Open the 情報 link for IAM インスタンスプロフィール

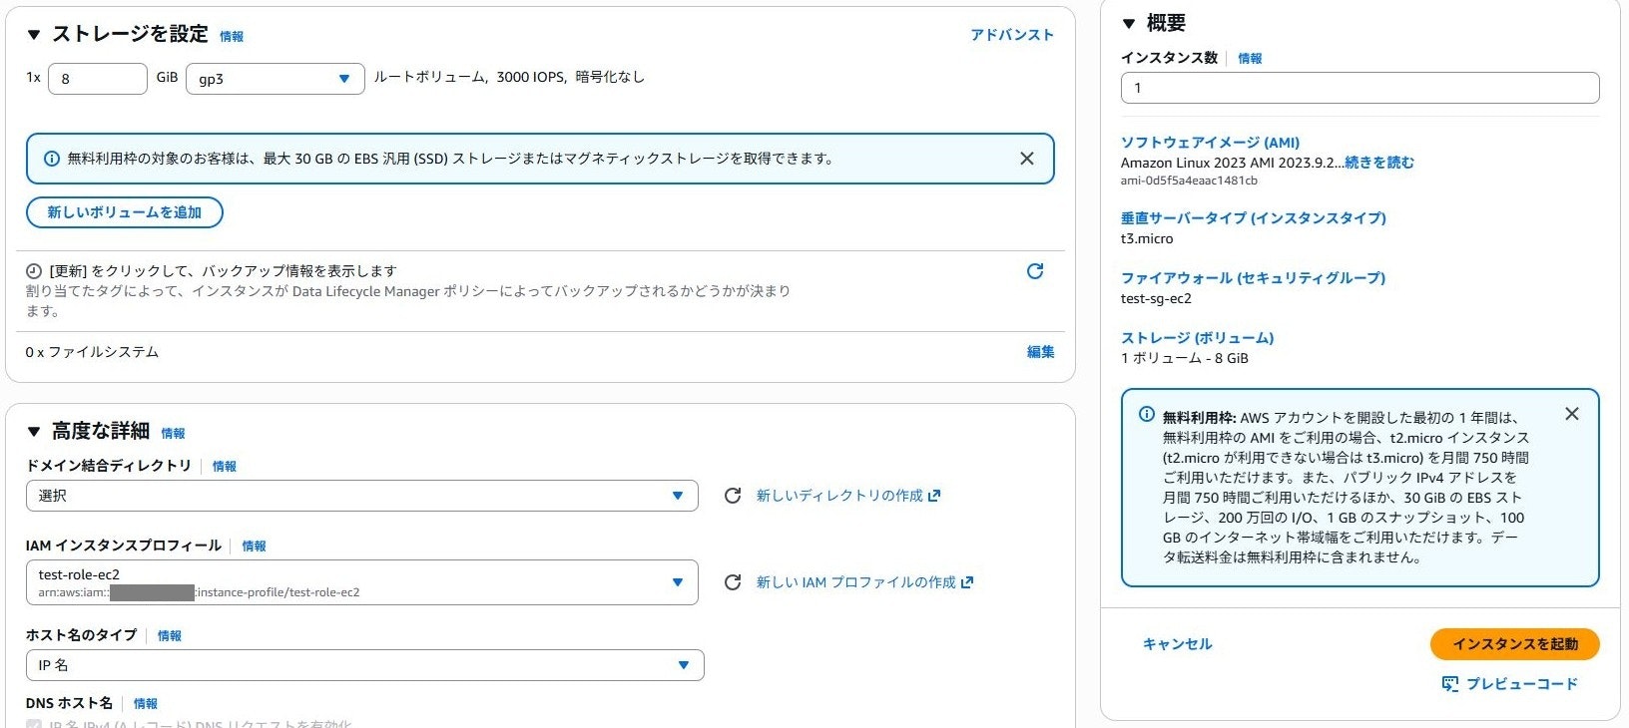(255, 546)
